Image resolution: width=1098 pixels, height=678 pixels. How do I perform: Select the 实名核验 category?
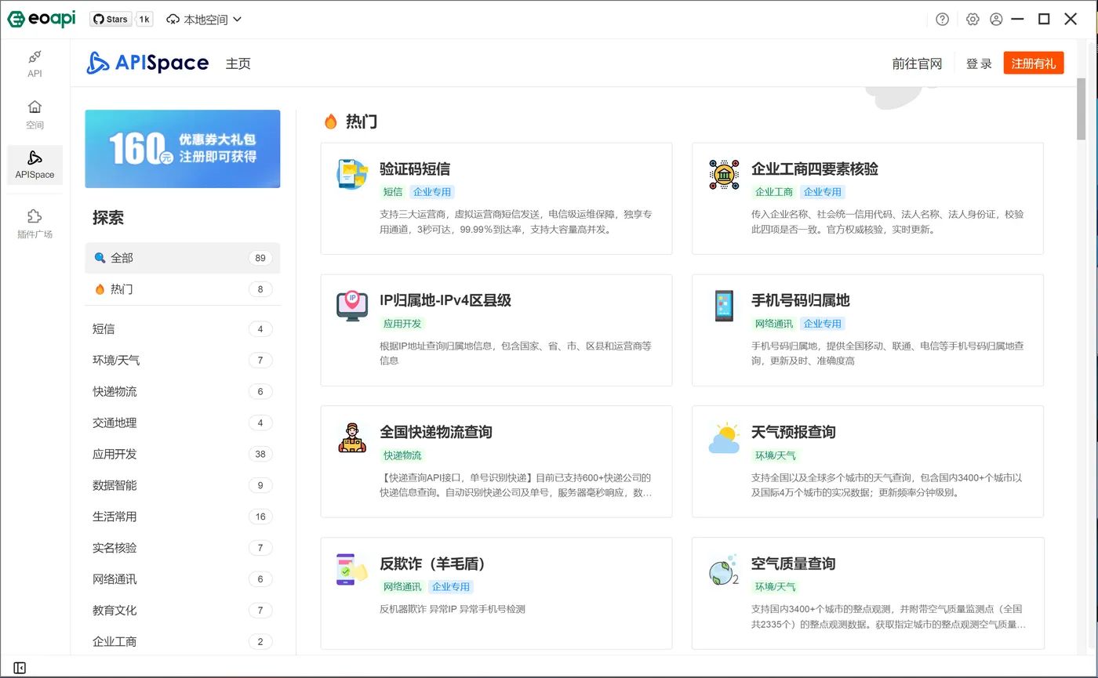point(183,547)
